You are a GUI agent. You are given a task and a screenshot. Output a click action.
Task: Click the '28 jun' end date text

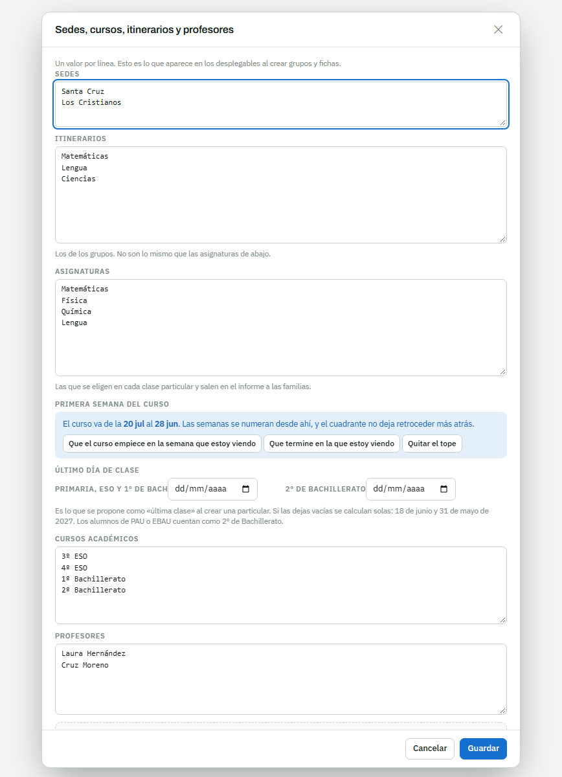pos(166,424)
